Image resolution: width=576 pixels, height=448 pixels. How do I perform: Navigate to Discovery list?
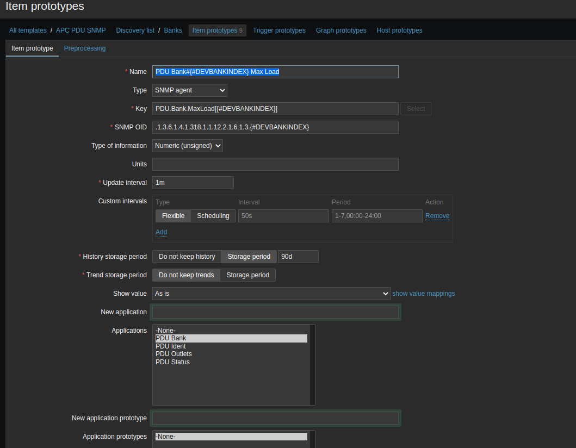[x=135, y=30]
